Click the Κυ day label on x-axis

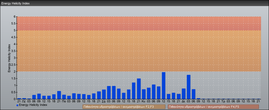(x=144, y=101)
